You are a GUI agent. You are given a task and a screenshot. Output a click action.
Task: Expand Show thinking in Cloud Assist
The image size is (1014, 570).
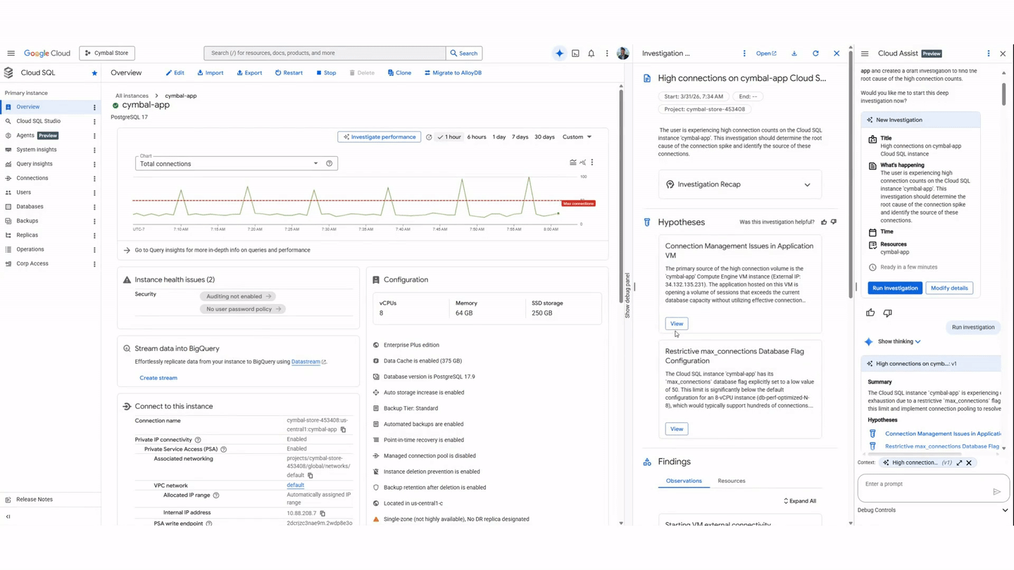[899, 342]
